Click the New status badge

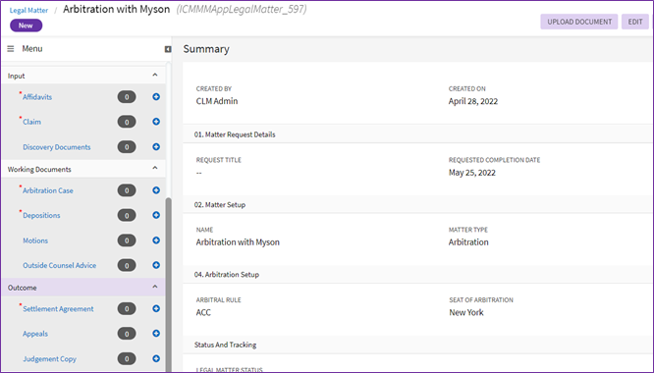click(x=26, y=26)
